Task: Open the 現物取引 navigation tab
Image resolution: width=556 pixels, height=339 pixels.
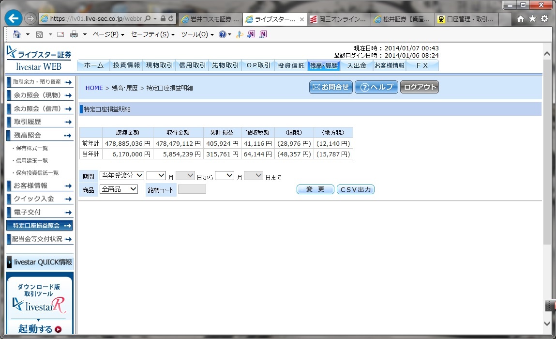Action: point(160,65)
